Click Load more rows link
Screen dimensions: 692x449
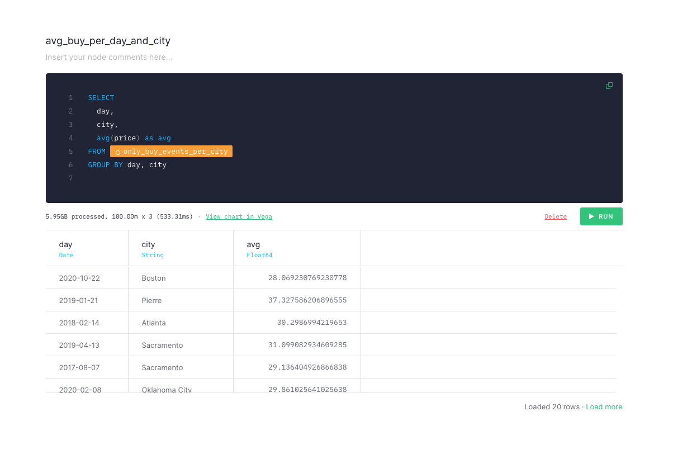point(604,407)
